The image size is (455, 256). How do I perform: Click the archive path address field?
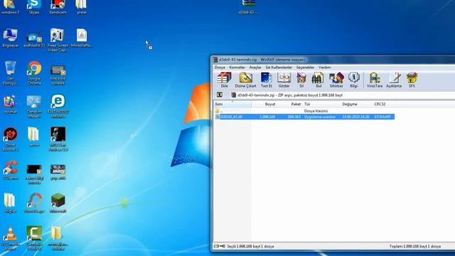click(x=343, y=95)
